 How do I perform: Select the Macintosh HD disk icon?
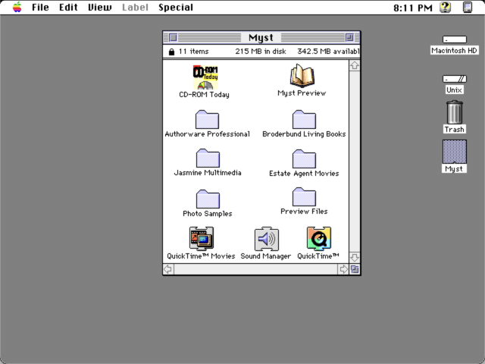[455, 39]
